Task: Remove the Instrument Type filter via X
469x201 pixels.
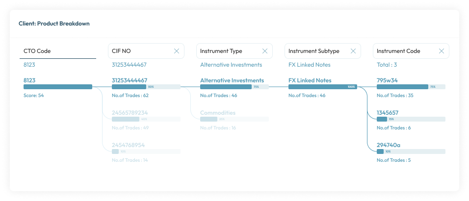Action: tap(265, 51)
